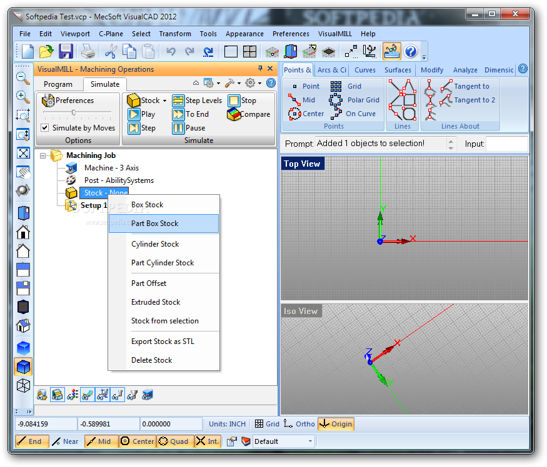Open the Default layer dropdown
The width and height of the screenshot is (547, 467).
(310, 441)
